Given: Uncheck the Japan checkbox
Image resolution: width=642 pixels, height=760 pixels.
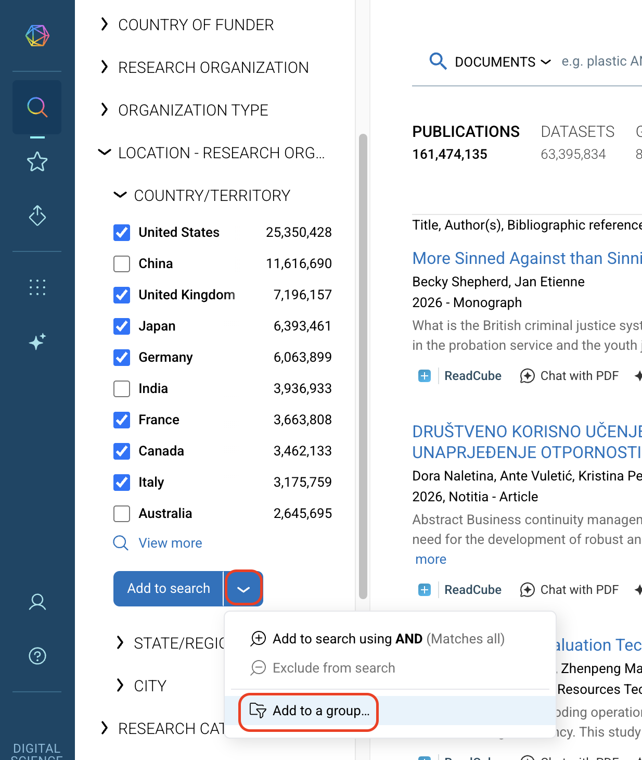Looking at the screenshot, I should coord(122,326).
